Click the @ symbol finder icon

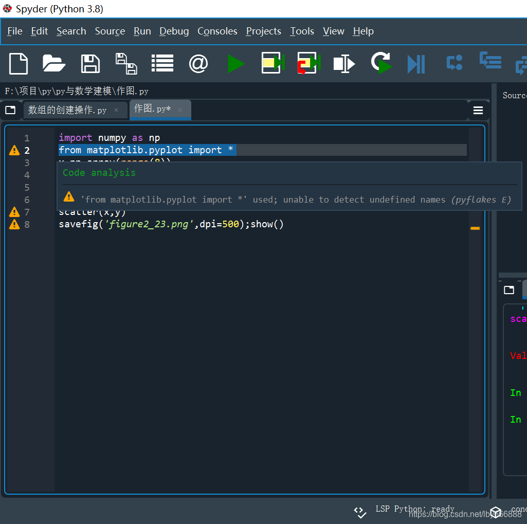point(198,64)
